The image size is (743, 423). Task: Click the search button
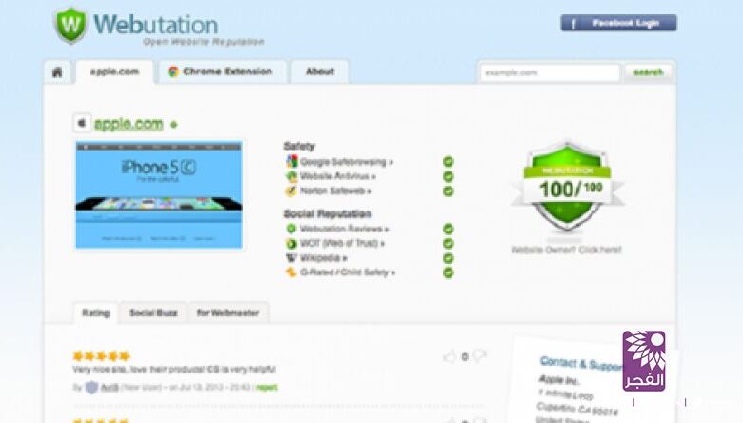coord(649,72)
